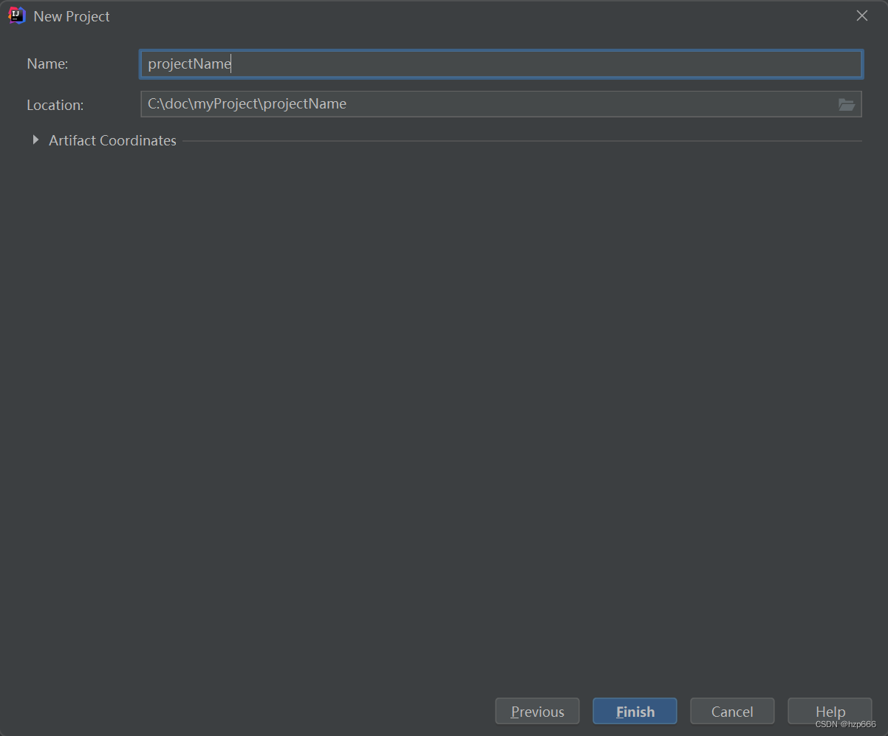Click empty title bar space beside the title
This screenshot has width=888, height=736.
[x=443, y=16]
